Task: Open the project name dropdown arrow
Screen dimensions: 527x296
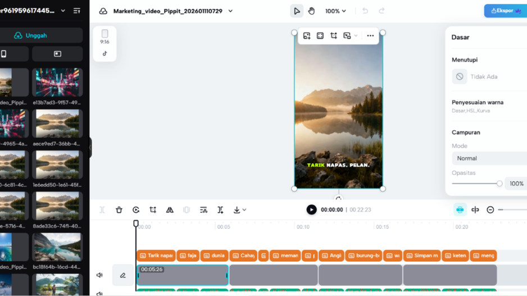Action: (x=230, y=11)
